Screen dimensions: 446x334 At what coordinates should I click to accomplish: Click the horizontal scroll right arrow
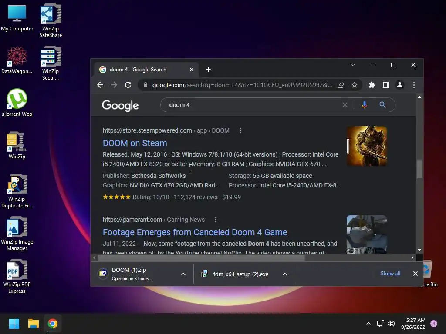click(x=412, y=257)
